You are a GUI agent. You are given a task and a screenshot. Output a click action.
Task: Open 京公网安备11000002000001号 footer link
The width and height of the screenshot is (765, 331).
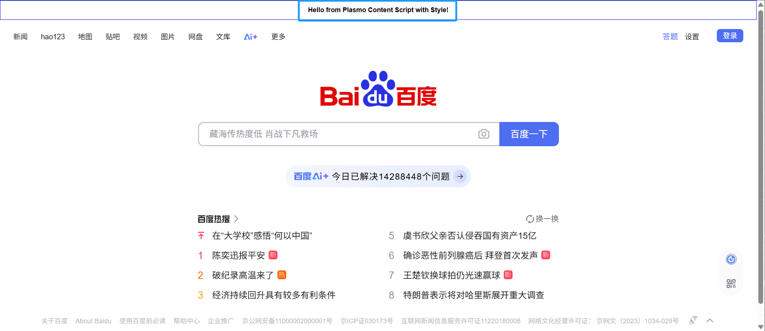pos(287,321)
